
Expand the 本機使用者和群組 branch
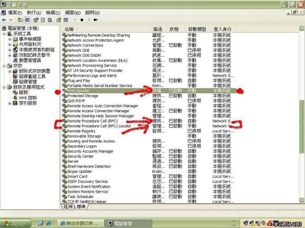pyautogui.click(x=10, y=50)
